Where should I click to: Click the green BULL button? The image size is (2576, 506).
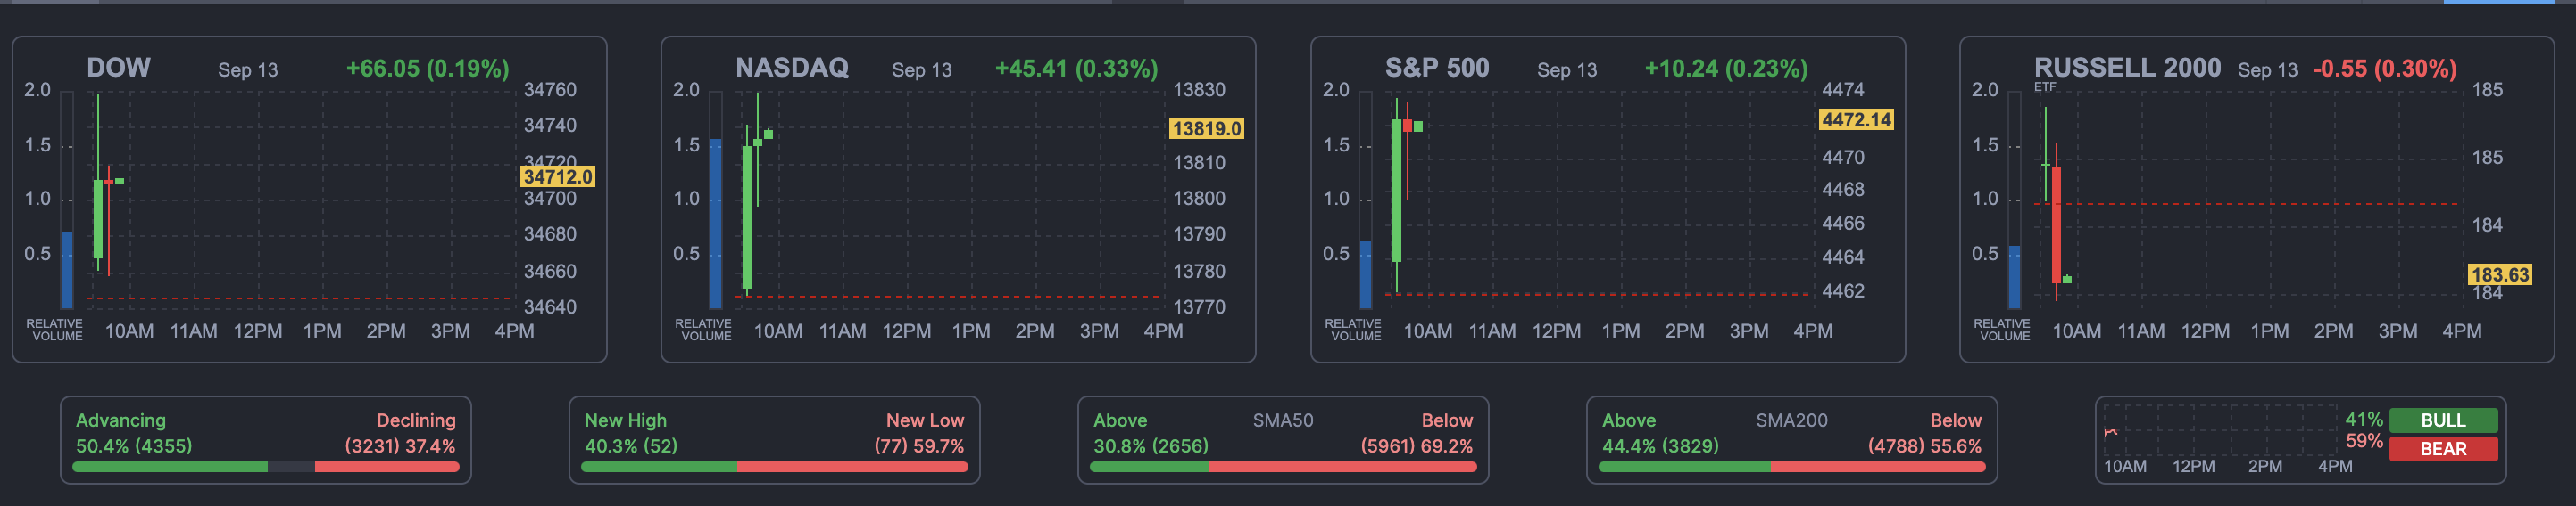[x=2443, y=420]
